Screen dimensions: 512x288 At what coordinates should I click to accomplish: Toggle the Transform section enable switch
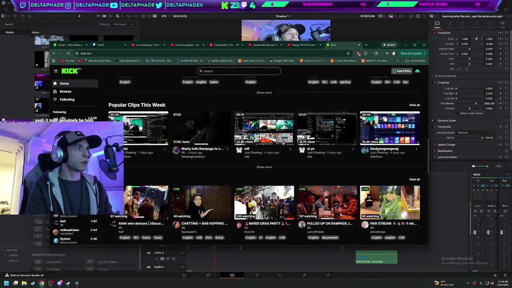pos(434,33)
